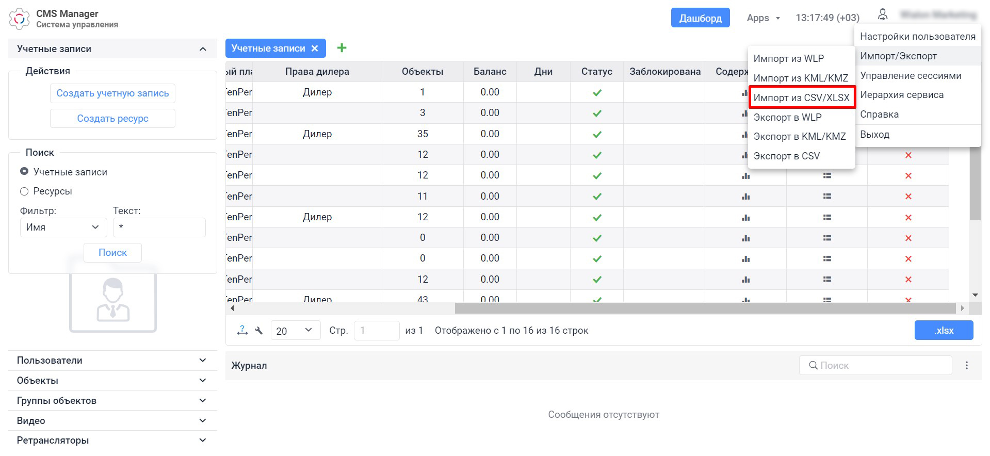
Task: Click the red delete X in the last fully visible row
Action: tap(908, 280)
